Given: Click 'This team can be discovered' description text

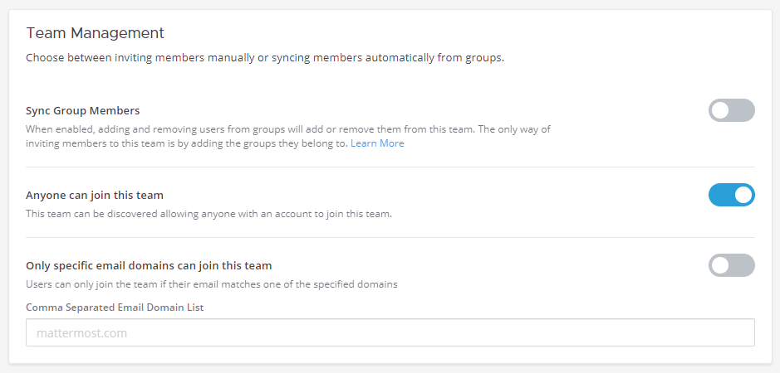Looking at the screenshot, I should (208, 214).
